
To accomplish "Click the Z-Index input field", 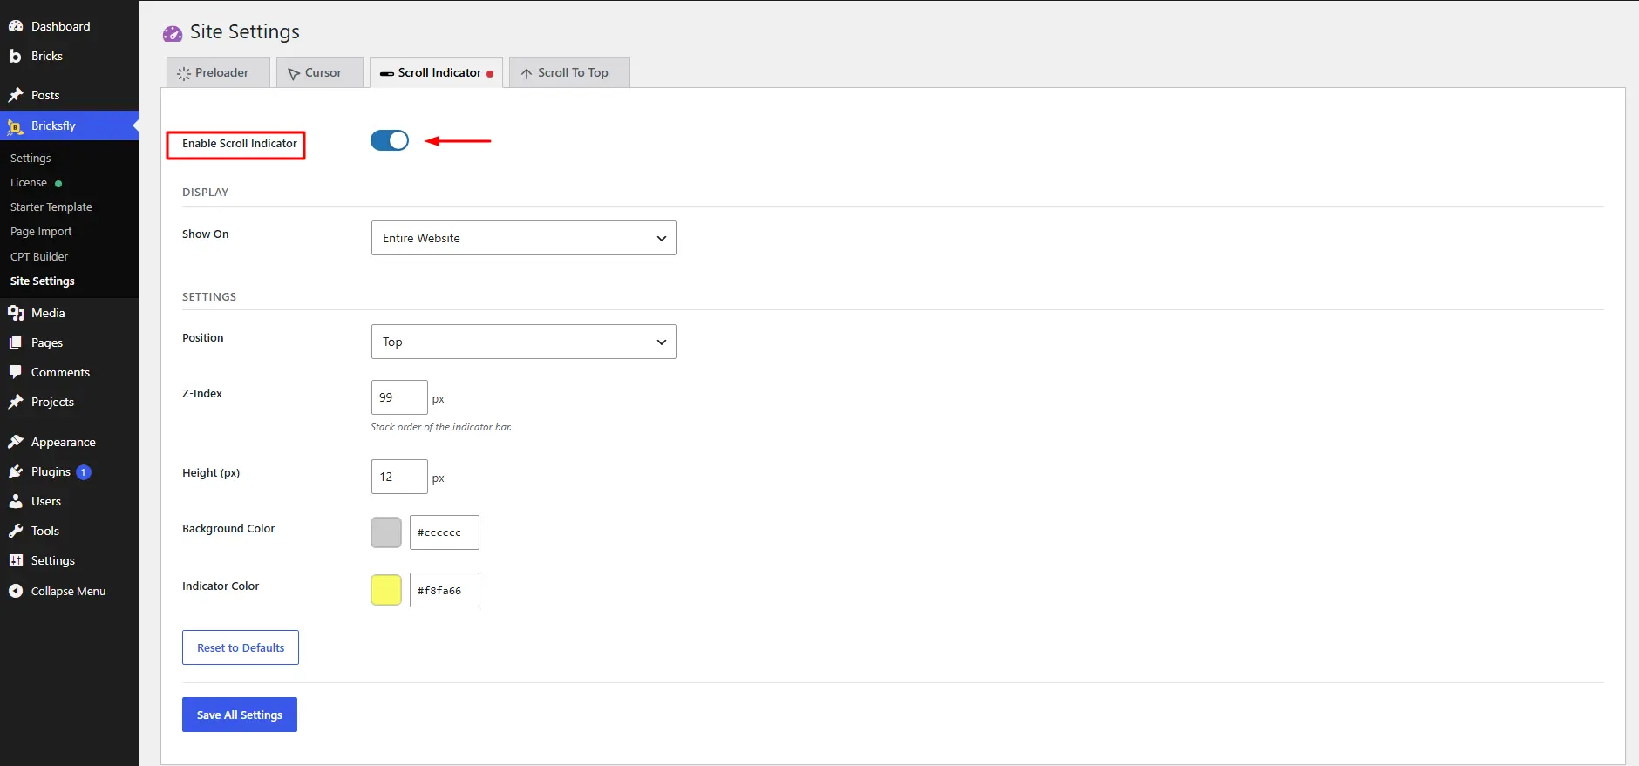I will coord(399,397).
